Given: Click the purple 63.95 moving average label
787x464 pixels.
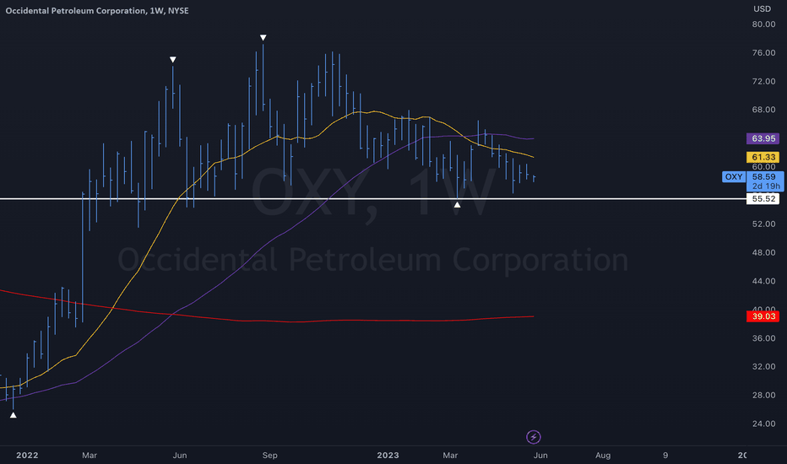Looking at the screenshot, I should [763, 138].
